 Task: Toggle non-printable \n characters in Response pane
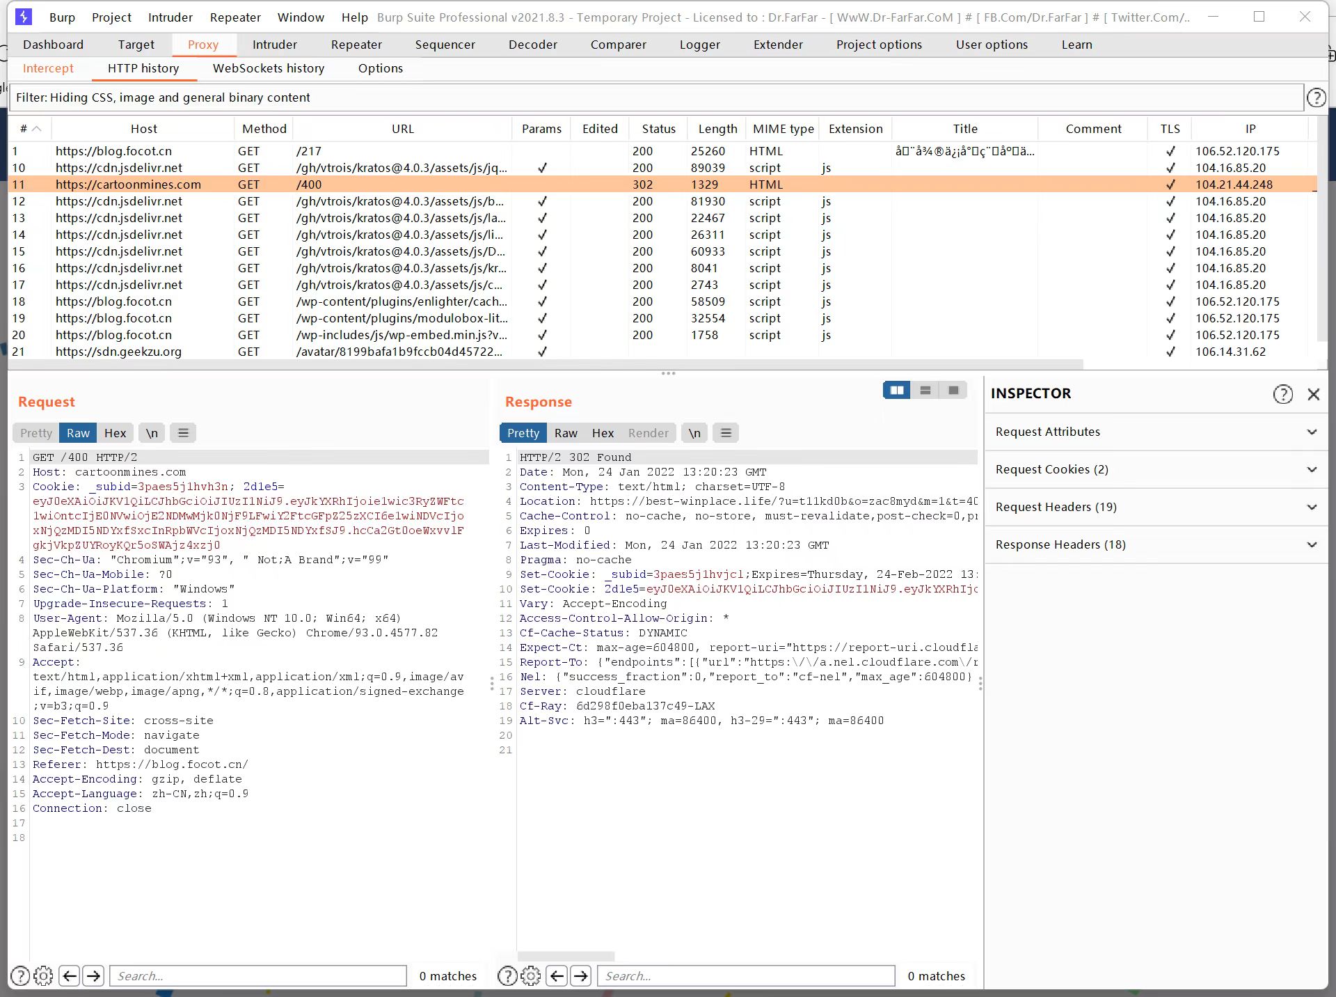pos(694,433)
